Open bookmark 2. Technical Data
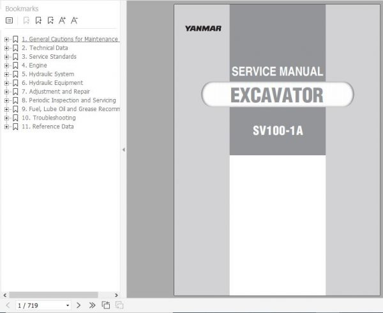The width and height of the screenshot is (383, 313). coord(45,48)
